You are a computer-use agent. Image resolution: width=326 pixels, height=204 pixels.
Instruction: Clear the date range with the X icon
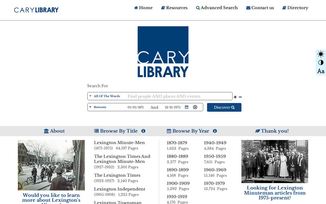point(195,107)
